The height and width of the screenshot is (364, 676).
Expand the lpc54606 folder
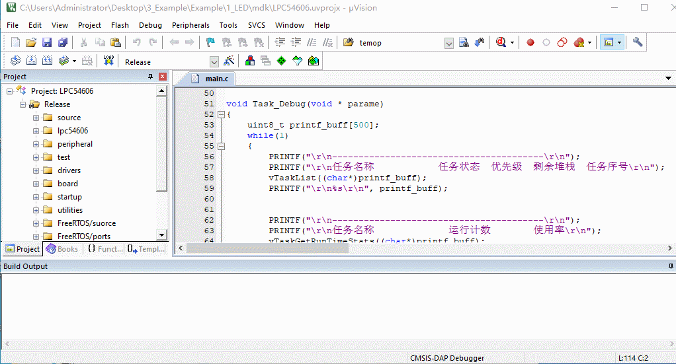coord(36,131)
